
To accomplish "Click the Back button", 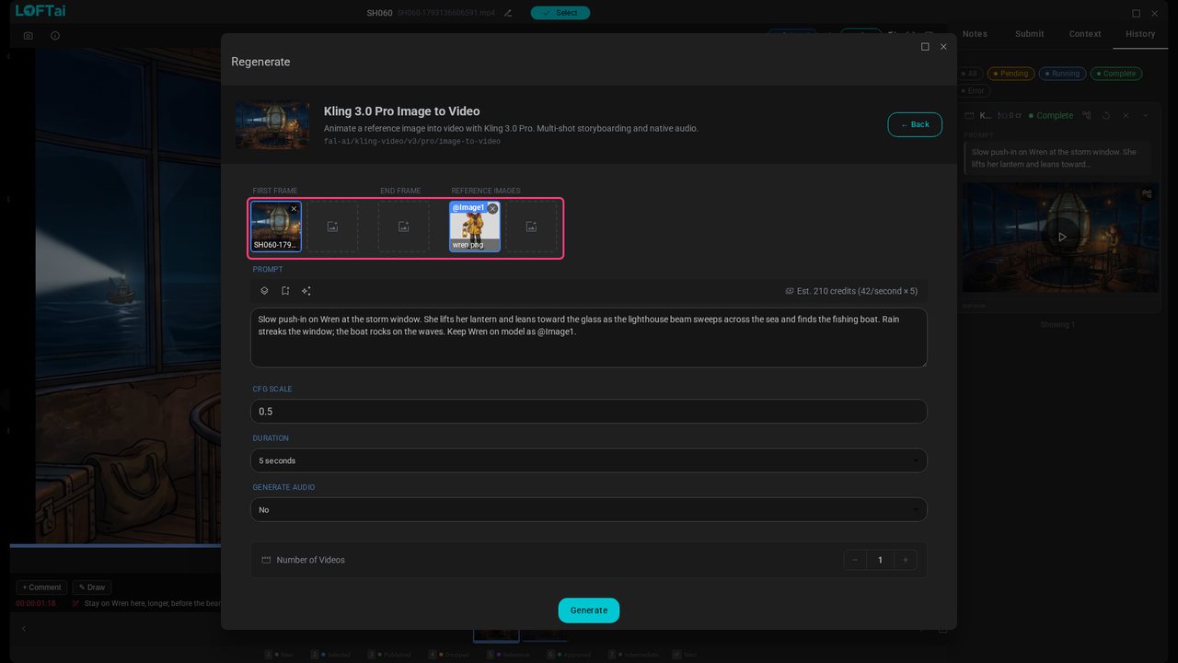I will tap(915, 124).
